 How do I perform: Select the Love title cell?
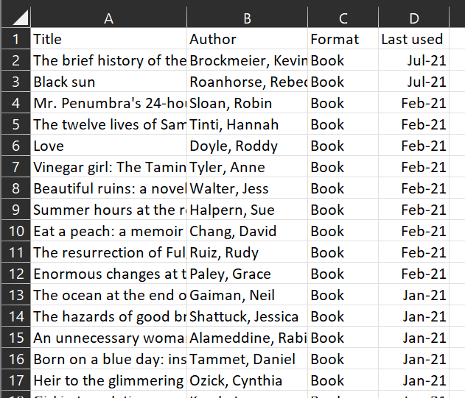(109, 146)
